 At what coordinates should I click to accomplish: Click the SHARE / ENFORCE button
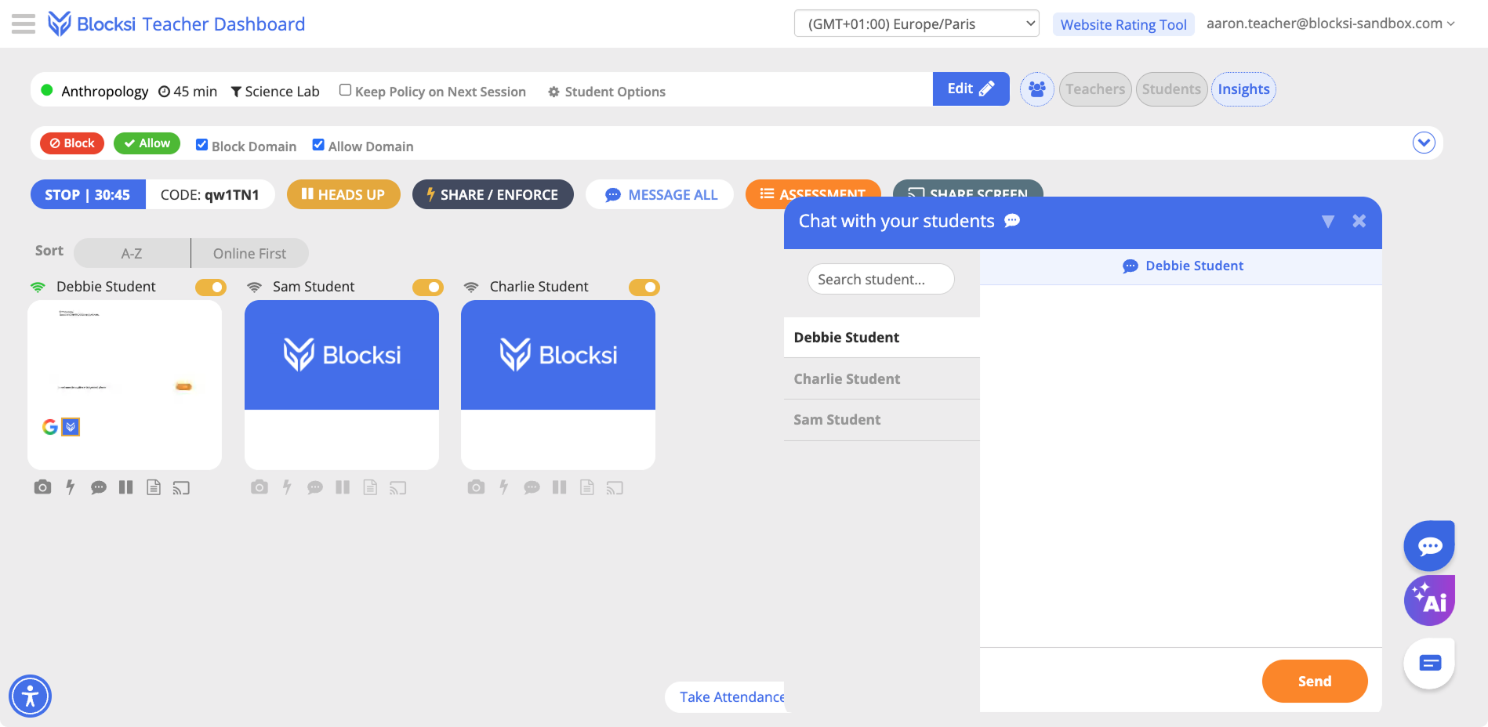(x=492, y=194)
